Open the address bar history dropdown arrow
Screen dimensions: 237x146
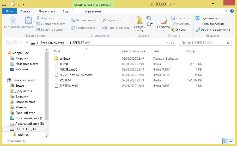tap(167, 43)
